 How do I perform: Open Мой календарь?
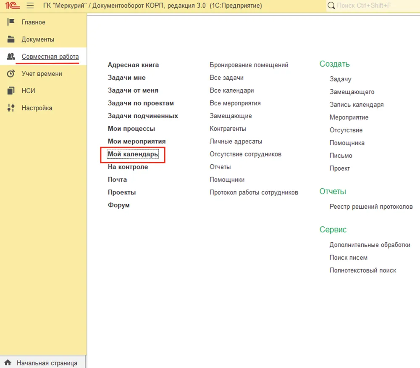(133, 154)
